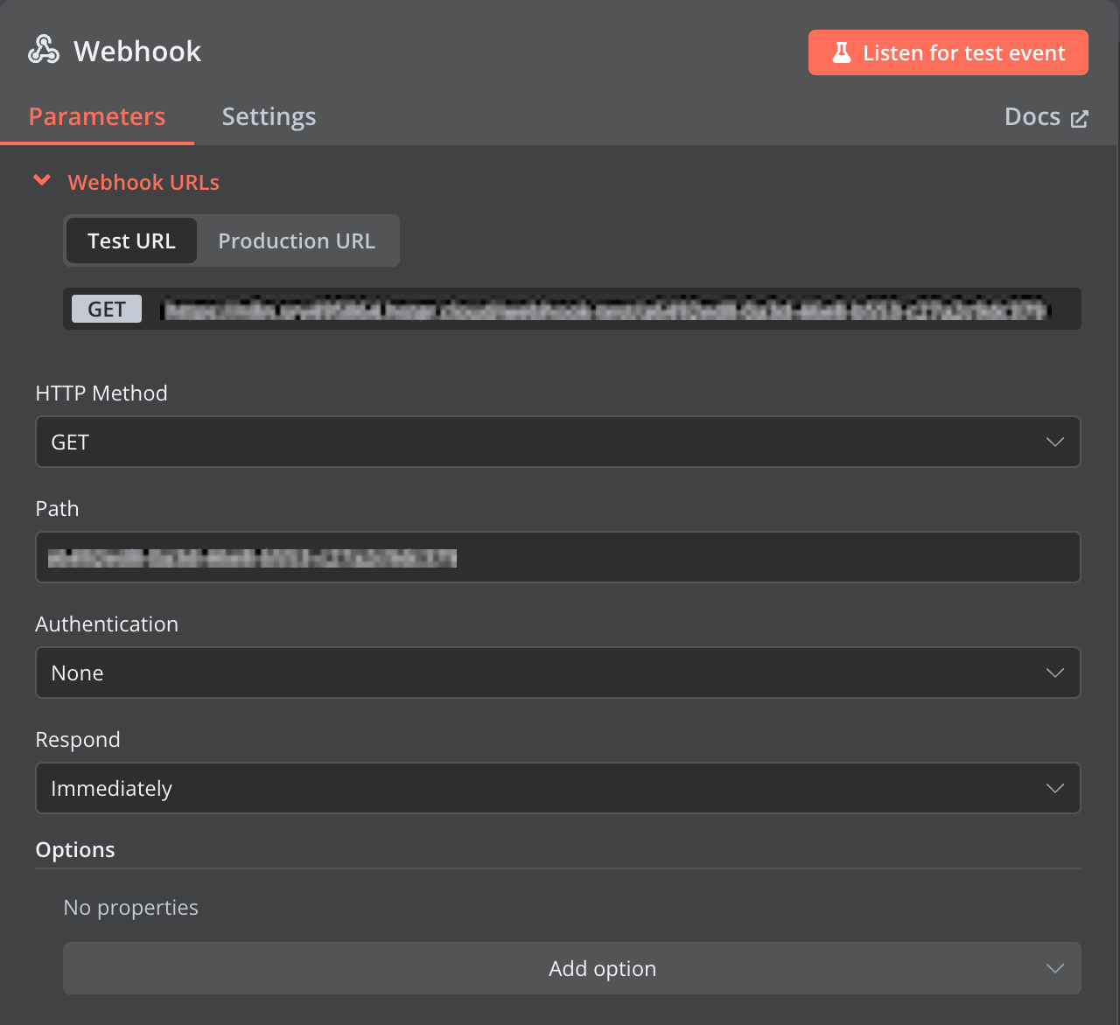Select the Parameters tab
The image size is (1120, 1025).
(x=97, y=116)
